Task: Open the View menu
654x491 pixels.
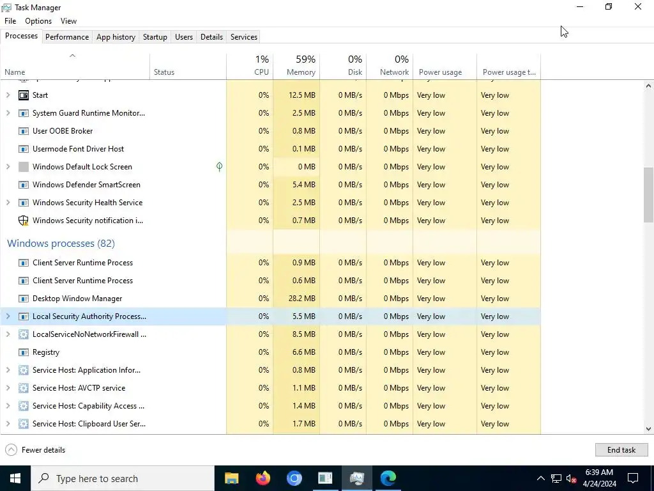Action: pos(68,21)
